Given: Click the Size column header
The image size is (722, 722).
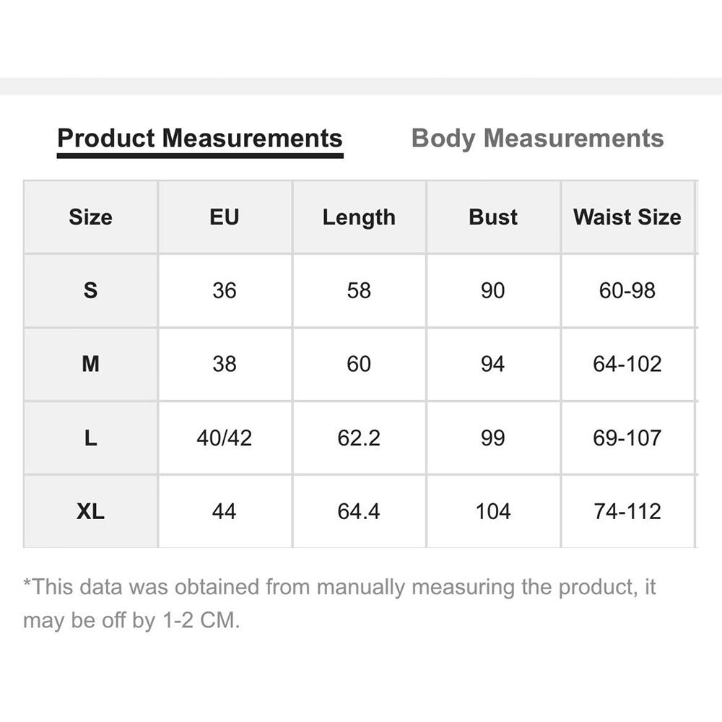Looking at the screenshot, I should pyautogui.click(x=90, y=217).
